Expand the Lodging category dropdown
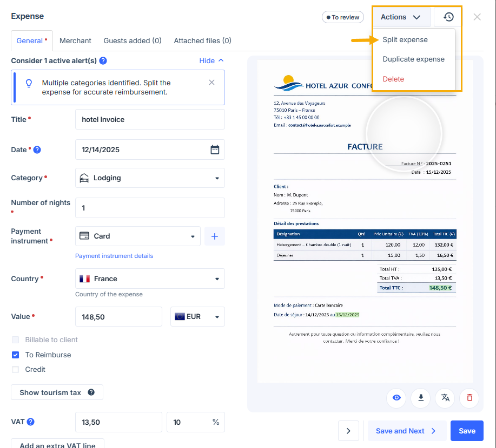Screen dimensions: 496x448 click(150, 178)
